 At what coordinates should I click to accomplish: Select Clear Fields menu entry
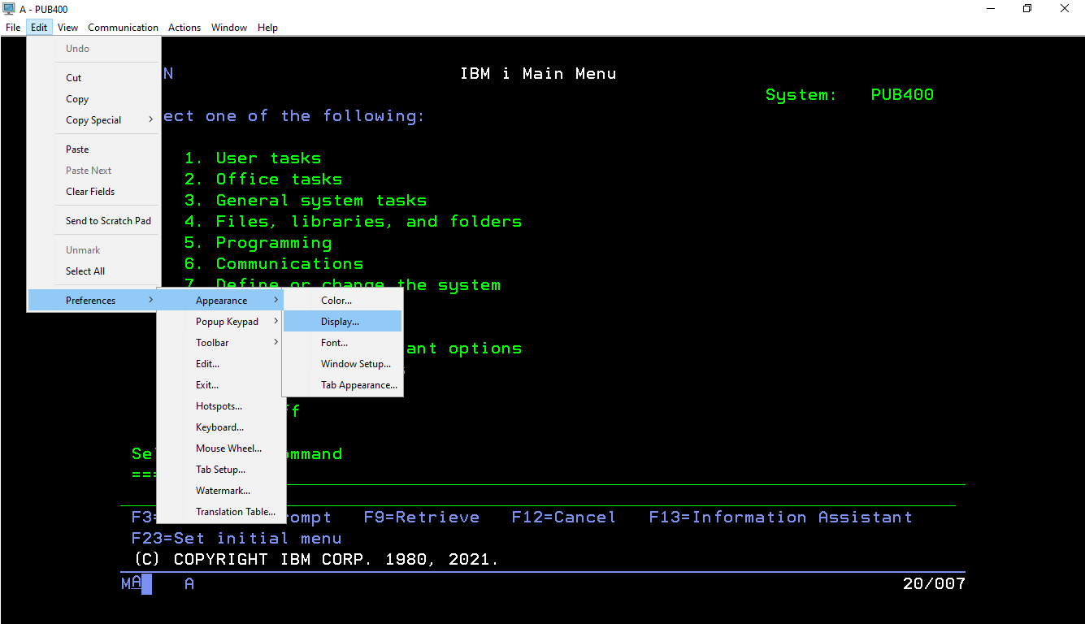93,192
